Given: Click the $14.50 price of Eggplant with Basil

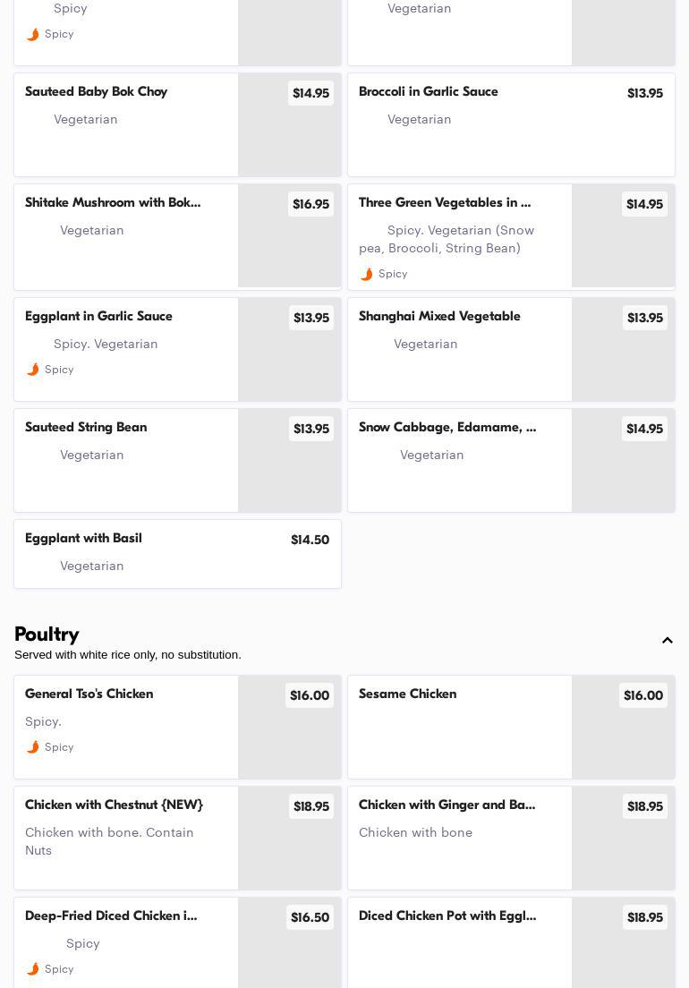Looking at the screenshot, I should click(310, 540).
